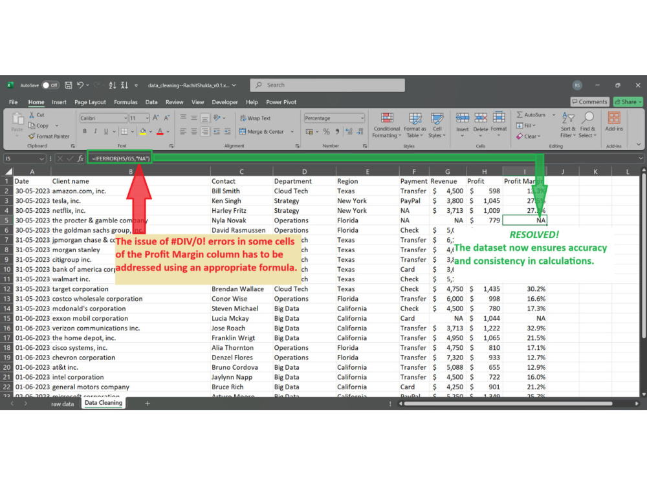Switch to the Insert tab

(x=59, y=102)
